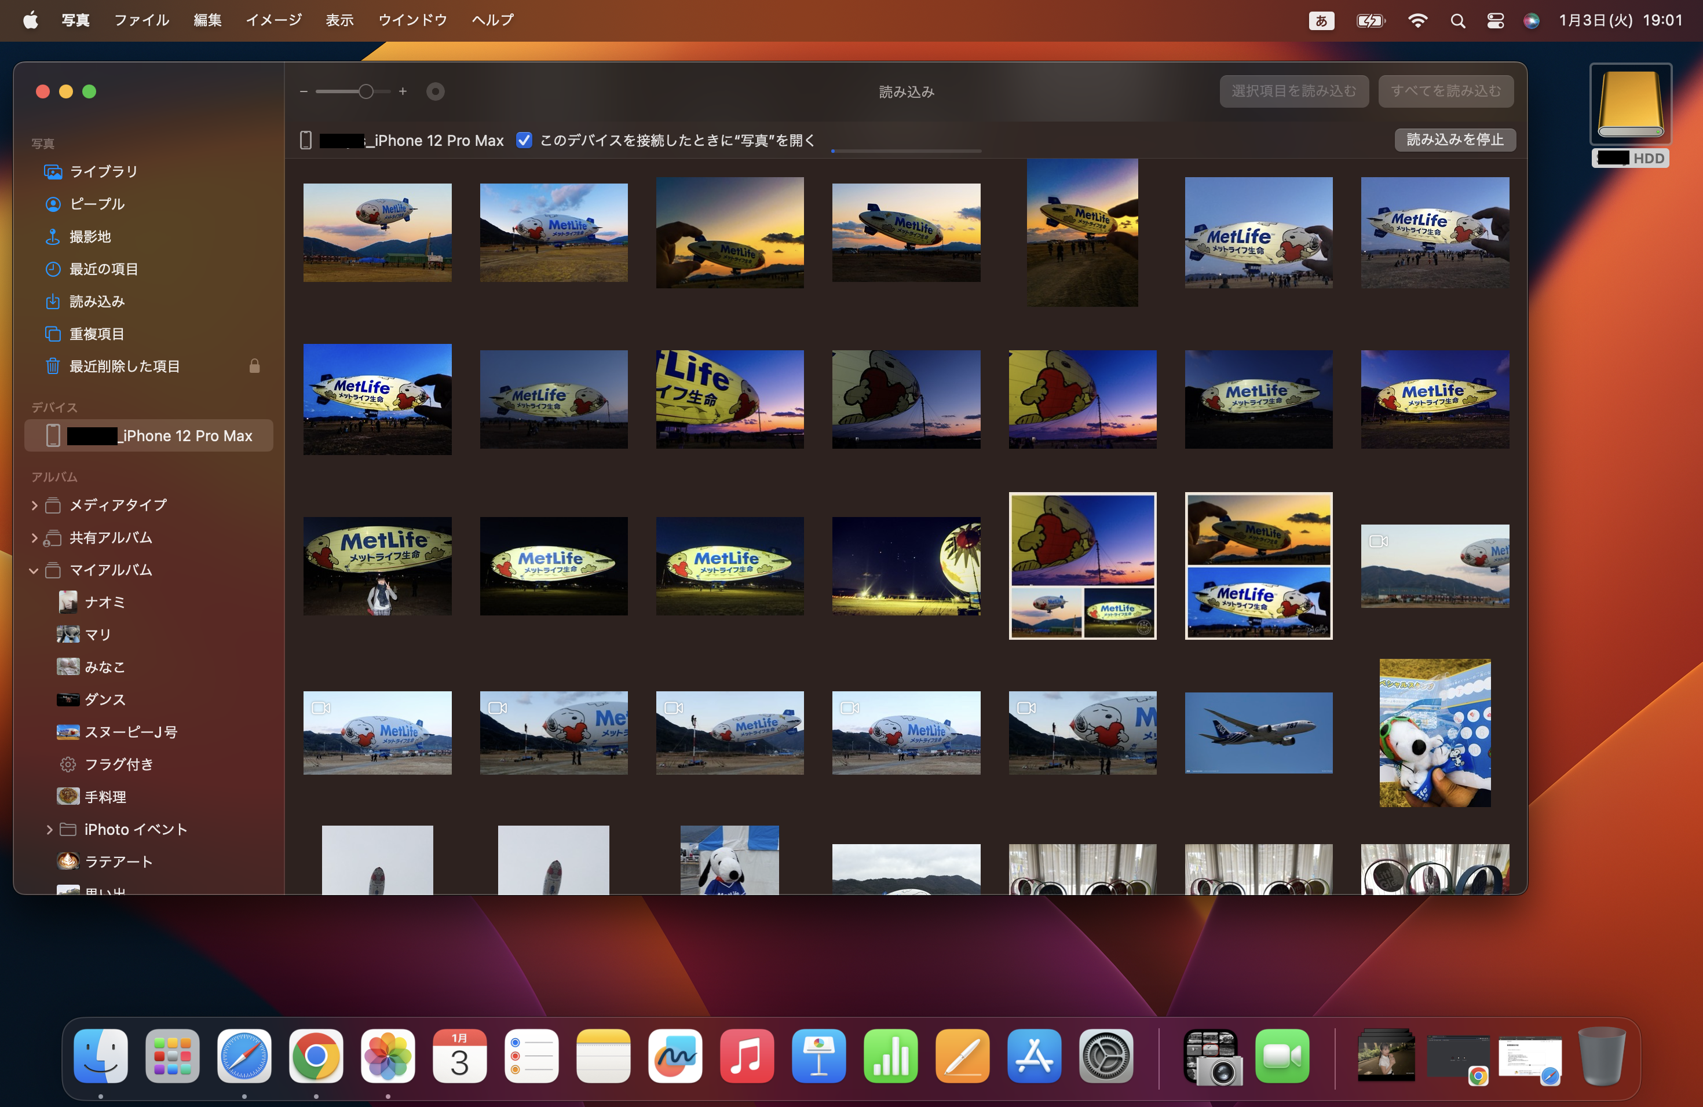Open 重複項目 duplicates view
The height and width of the screenshot is (1107, 1703).
[x=96, y=334]
